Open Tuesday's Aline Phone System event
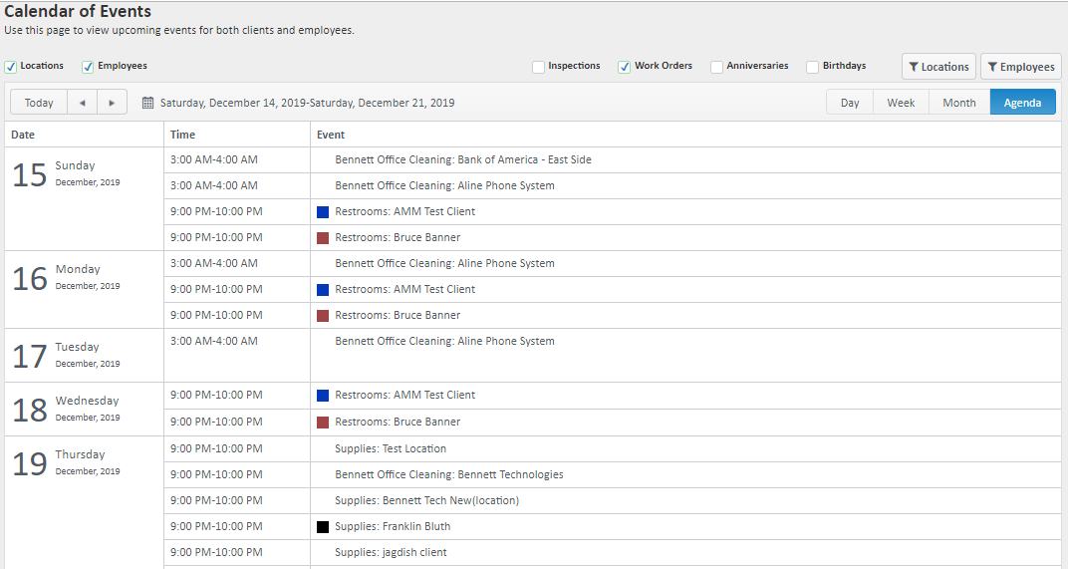Viewport: 1068px width, 569px height. click(x=444, y=341)
